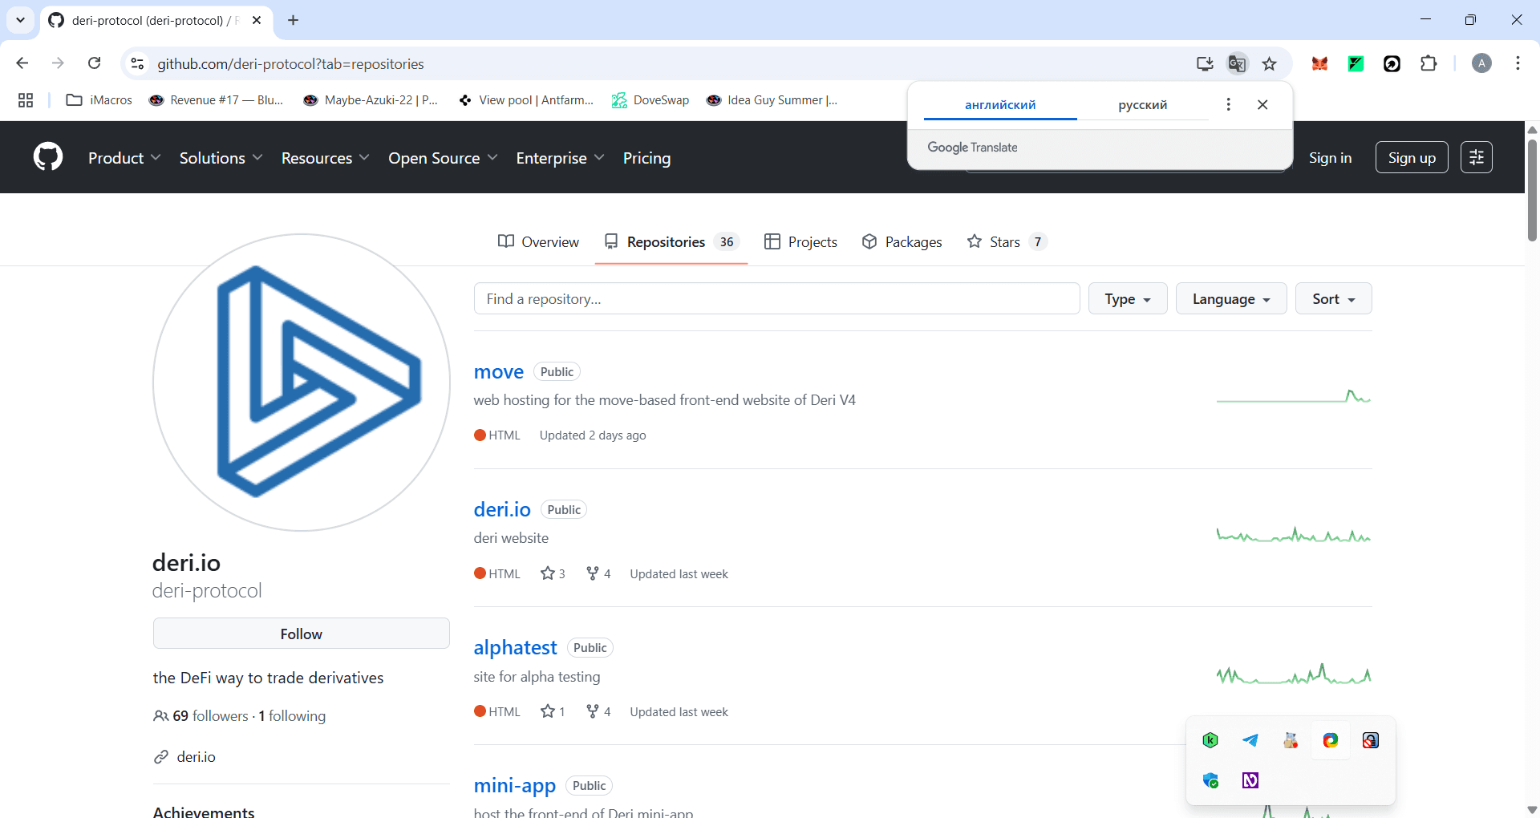This screenshot has height=818, width=1540.
Task: Click the browser address bar URL
Action: 290,63
